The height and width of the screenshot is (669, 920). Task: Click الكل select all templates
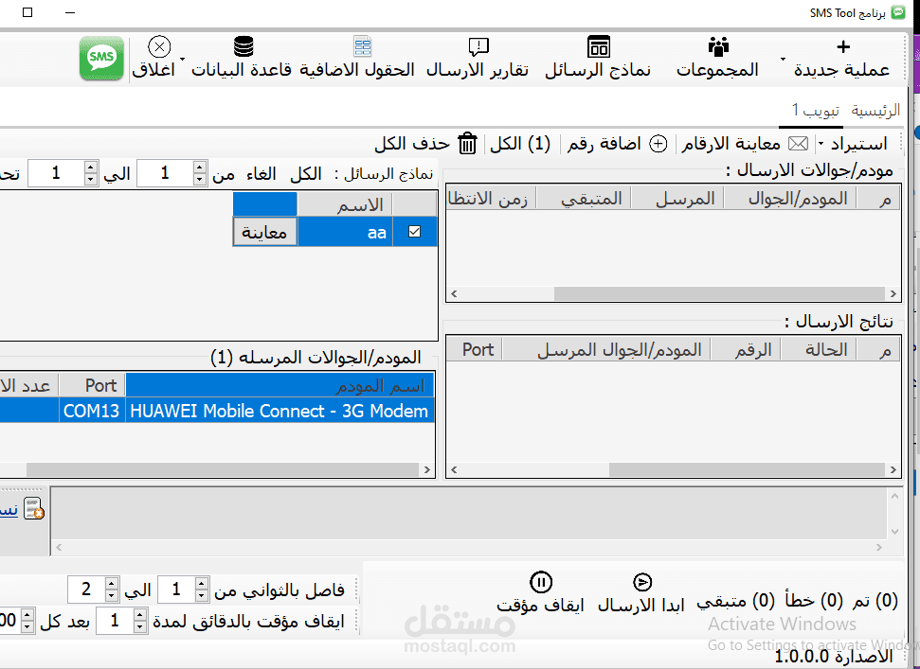pyautogui.click(x=306, y=174)
